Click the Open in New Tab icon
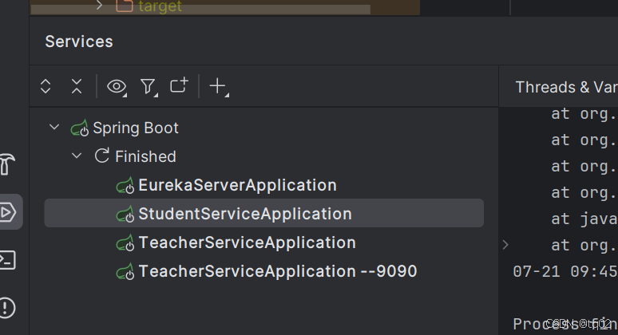 (x=179, y=85)
